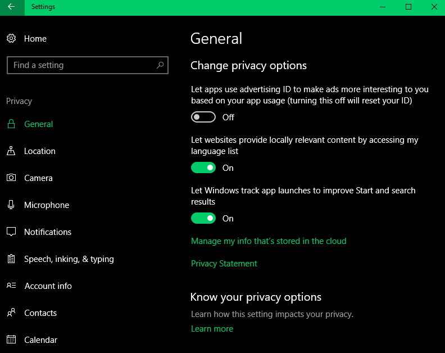Turn off the language list toggle
The height and width of the screenshot is (353, 445).
[203, 168]
